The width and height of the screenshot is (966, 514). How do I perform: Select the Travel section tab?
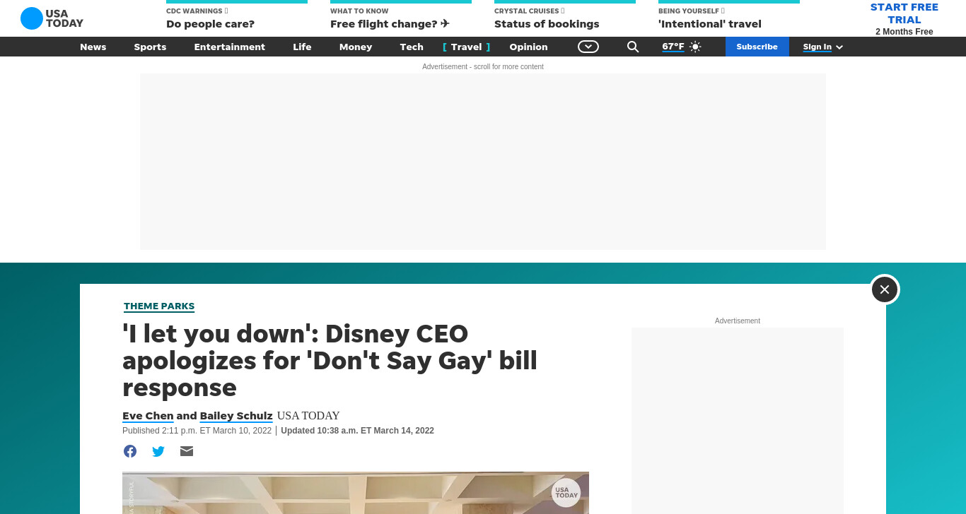466,47
